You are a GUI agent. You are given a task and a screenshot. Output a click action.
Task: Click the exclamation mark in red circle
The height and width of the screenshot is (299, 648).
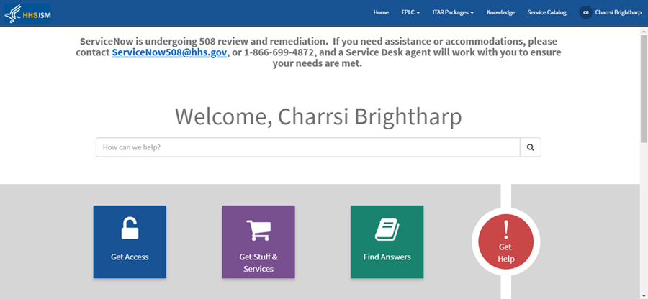(506, 229)
